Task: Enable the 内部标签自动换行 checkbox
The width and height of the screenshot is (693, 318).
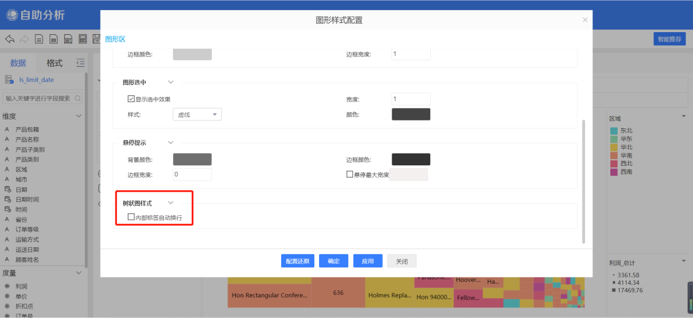Action: tap(131, 217)
